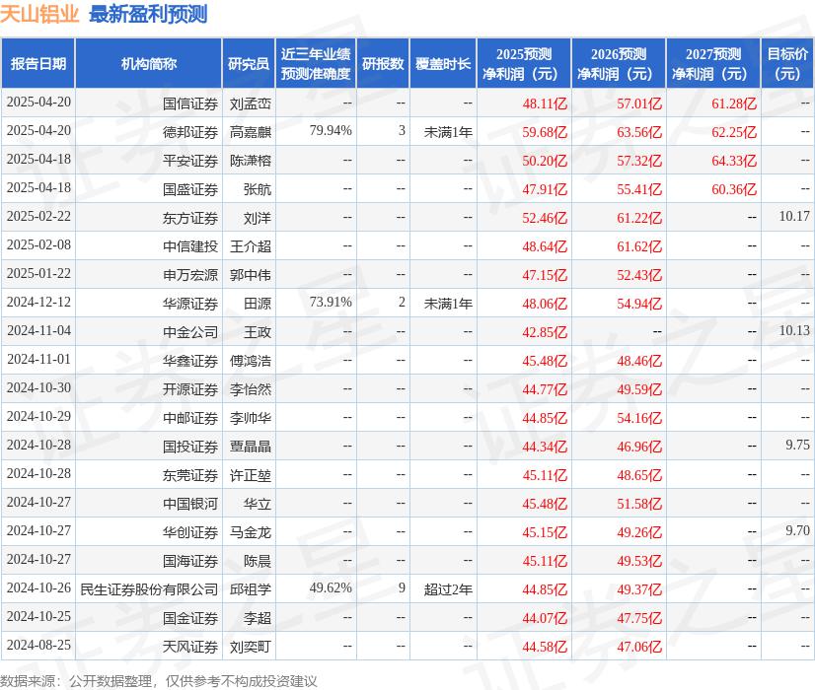Click the 10.13 target price
Screen dimensions: 815x690
pyautogui.click(x=794, y=330)
